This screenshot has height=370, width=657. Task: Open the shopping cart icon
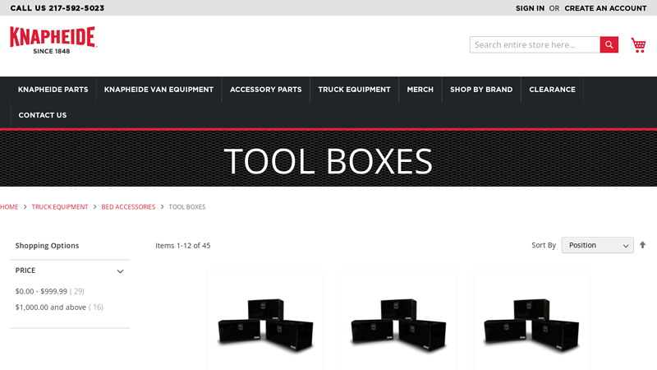click(639, 45)
